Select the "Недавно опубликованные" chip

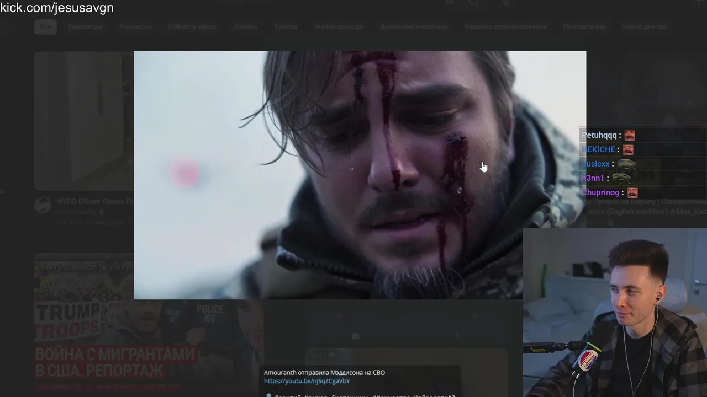[x=505, y=26]
